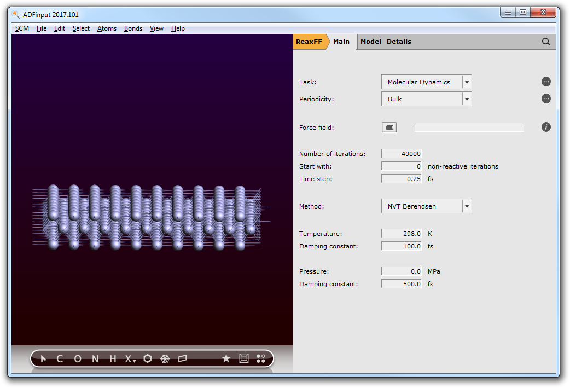Open the Select menu
The image size is (570, 388).
(81, 28)
